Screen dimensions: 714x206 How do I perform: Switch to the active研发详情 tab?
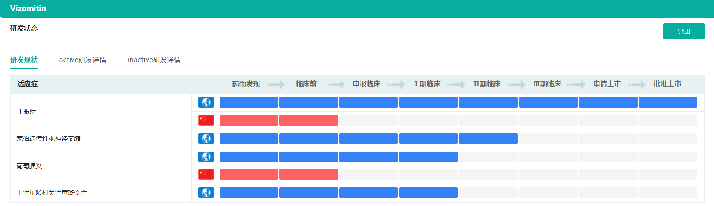click(82, 60)
